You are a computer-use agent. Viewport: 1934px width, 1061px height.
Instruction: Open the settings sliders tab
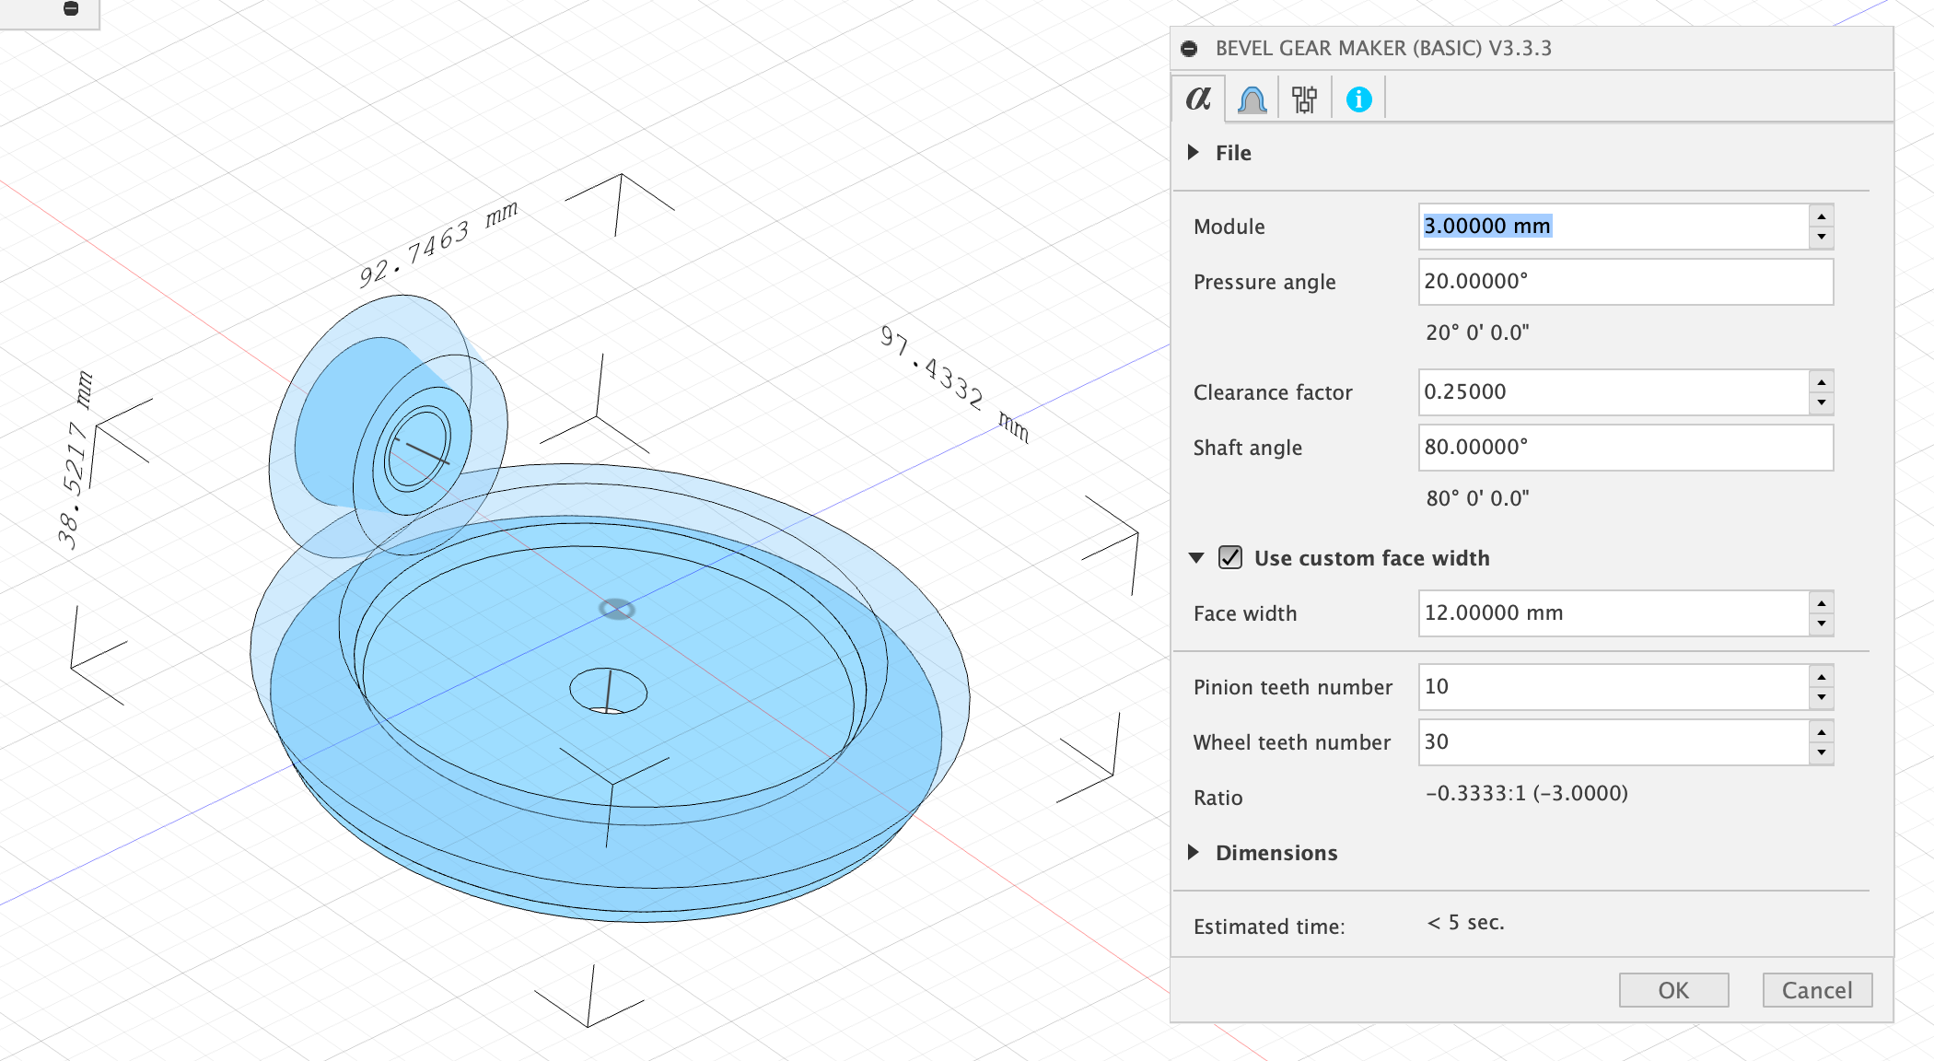pos(1304,99)
